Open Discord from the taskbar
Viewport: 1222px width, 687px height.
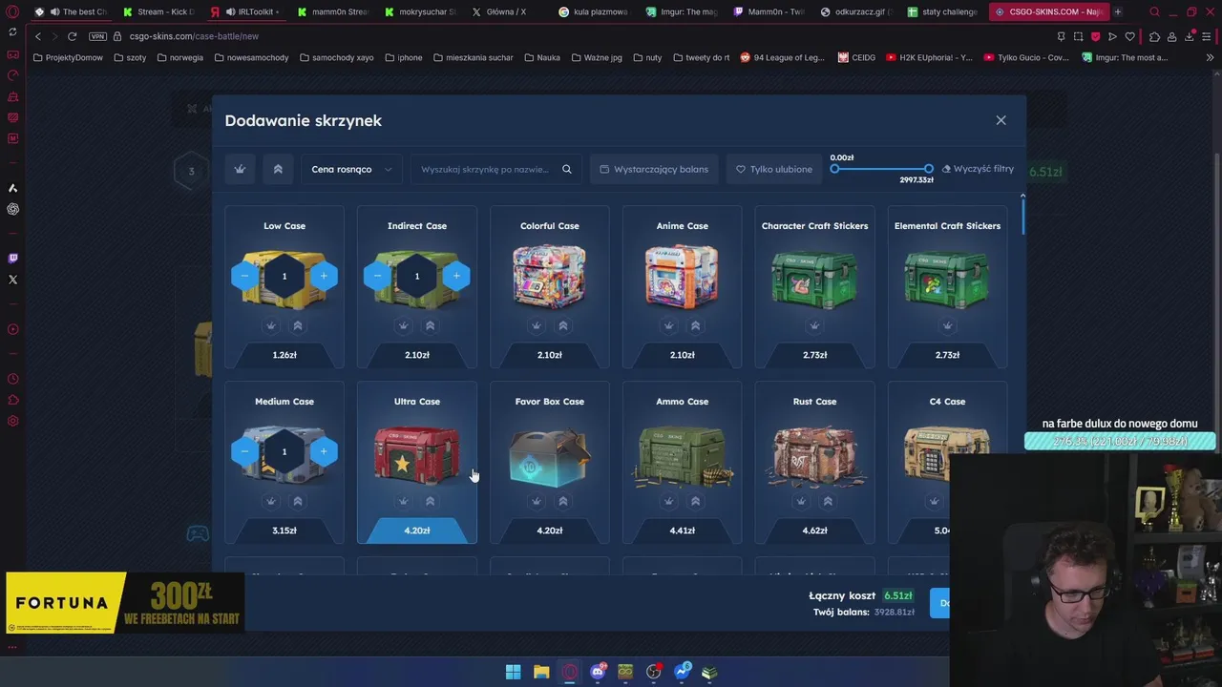(598, 672)
